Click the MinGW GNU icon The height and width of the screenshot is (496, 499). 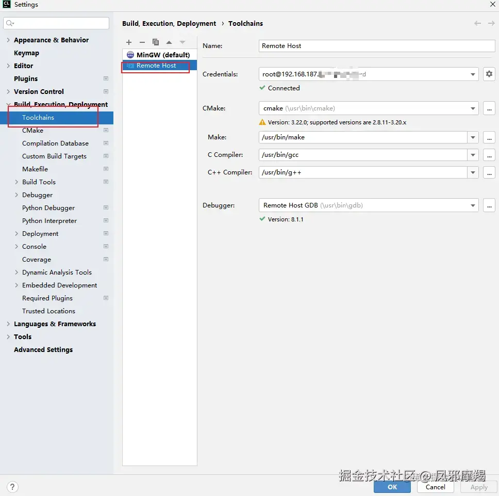tap(130, 55)
